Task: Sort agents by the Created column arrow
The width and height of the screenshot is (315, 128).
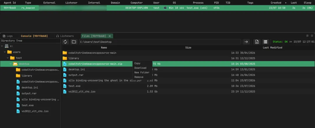Action: click(x=286, y=3)
